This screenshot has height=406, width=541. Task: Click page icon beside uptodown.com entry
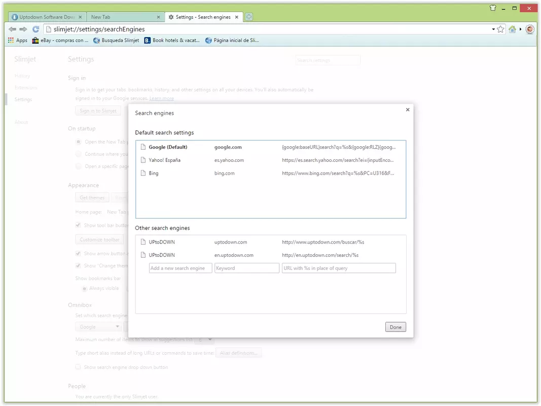tap(143, 242)
